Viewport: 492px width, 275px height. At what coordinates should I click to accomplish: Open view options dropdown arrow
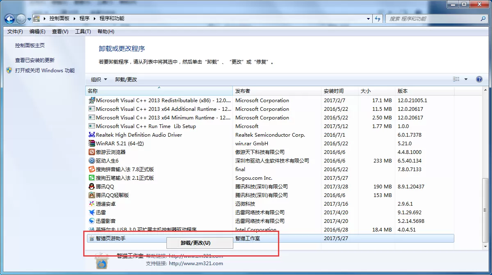point(466,79)
